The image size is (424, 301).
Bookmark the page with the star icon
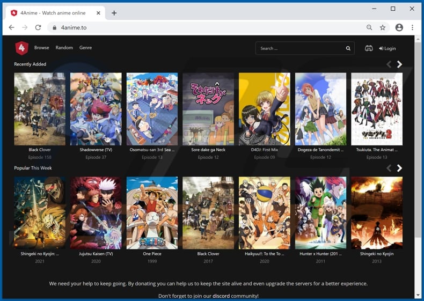pos(382,27)
